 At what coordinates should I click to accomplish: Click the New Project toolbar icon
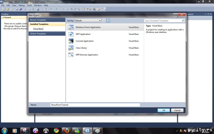click(x=4, y=9)
